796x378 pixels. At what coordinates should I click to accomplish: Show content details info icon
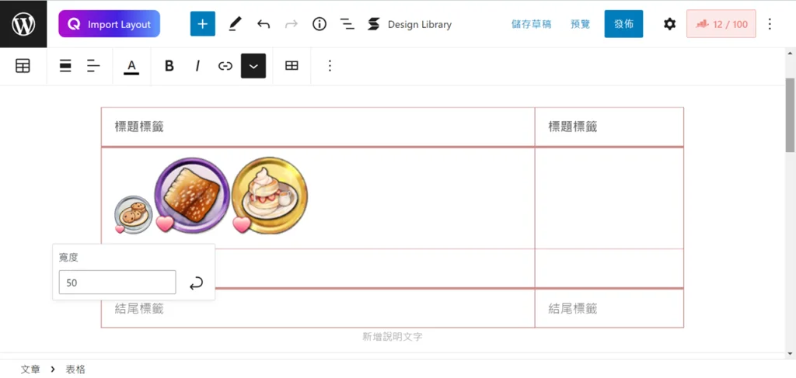(319, 24)
